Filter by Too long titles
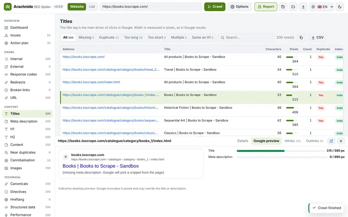Screen dimensions: 348x217 click(x=134, y=37)
